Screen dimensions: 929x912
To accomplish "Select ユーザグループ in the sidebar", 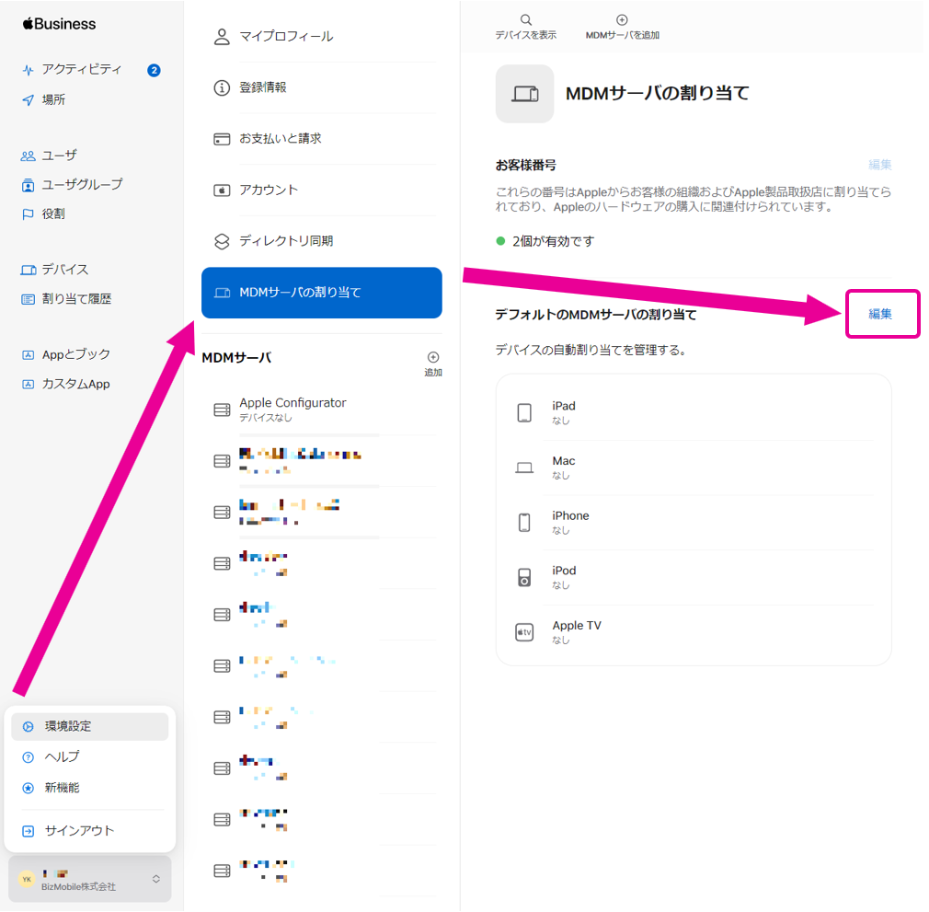I will 82,184.
